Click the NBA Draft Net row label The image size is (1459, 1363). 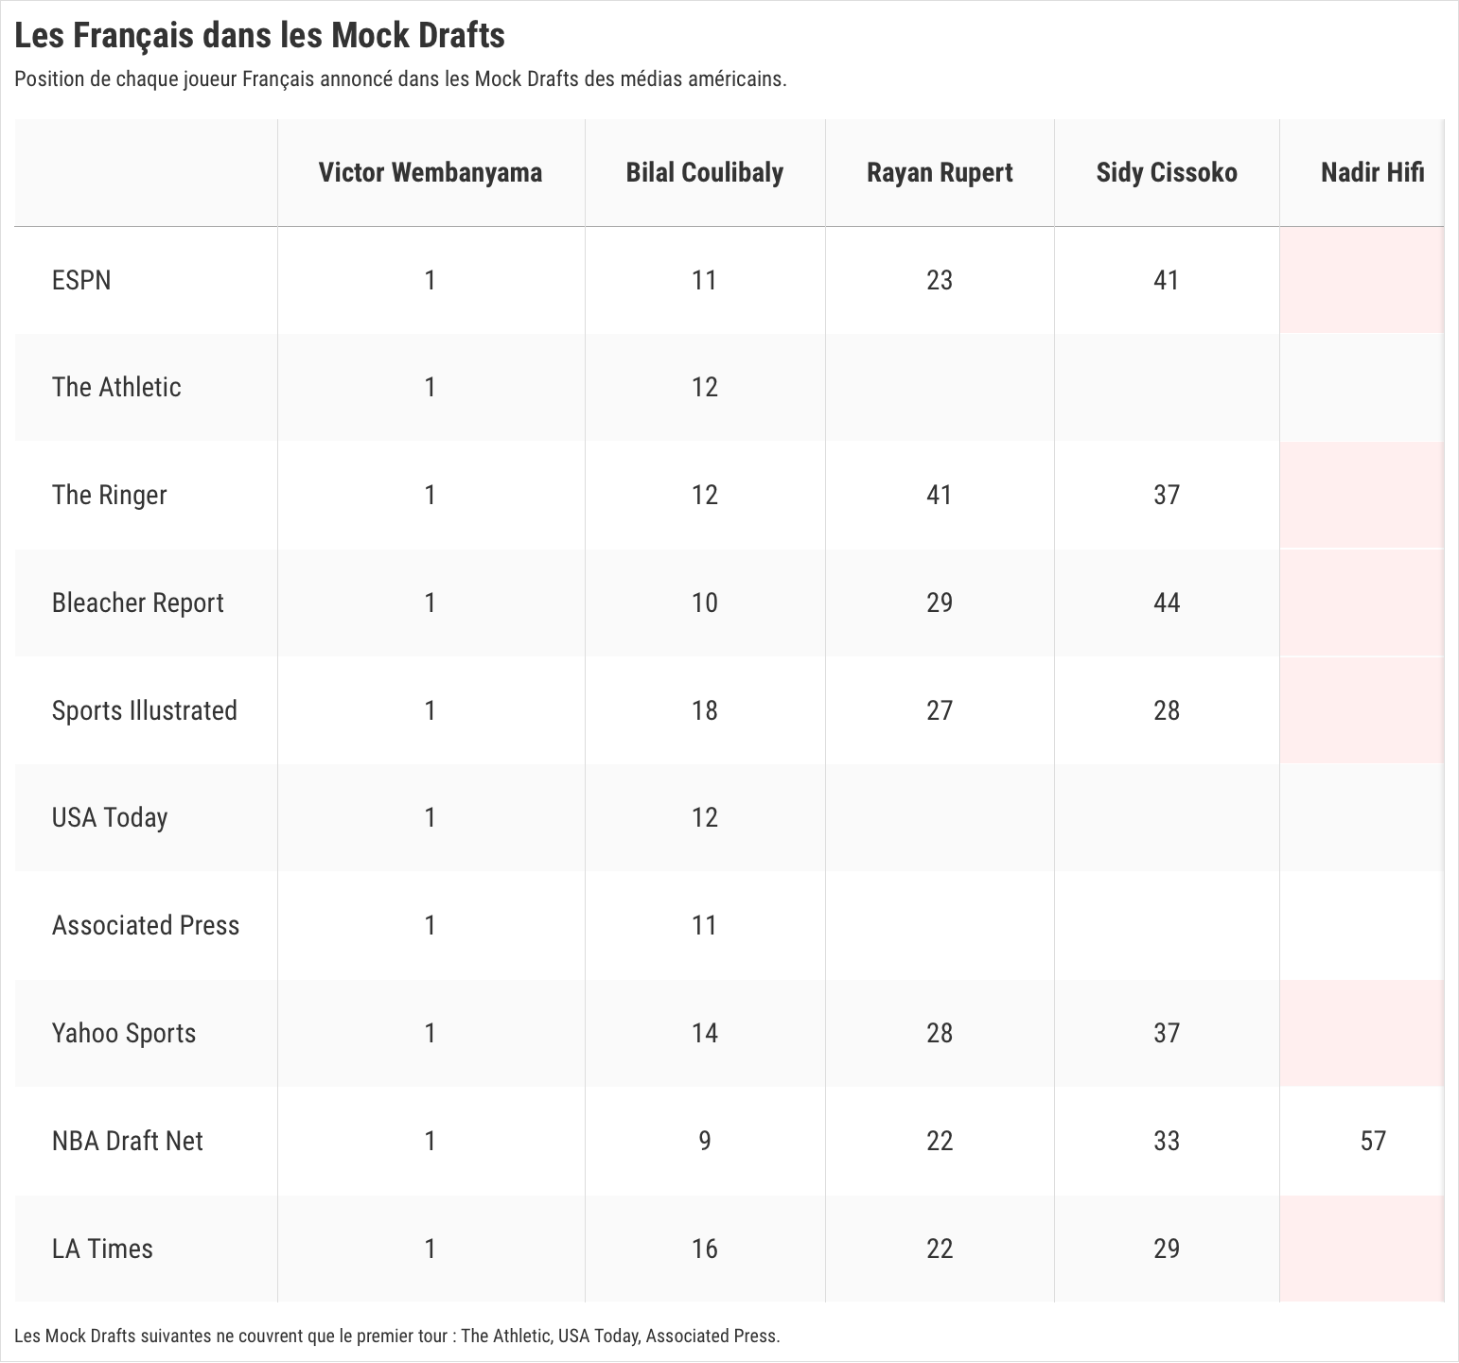click(x=128, y=1142)
